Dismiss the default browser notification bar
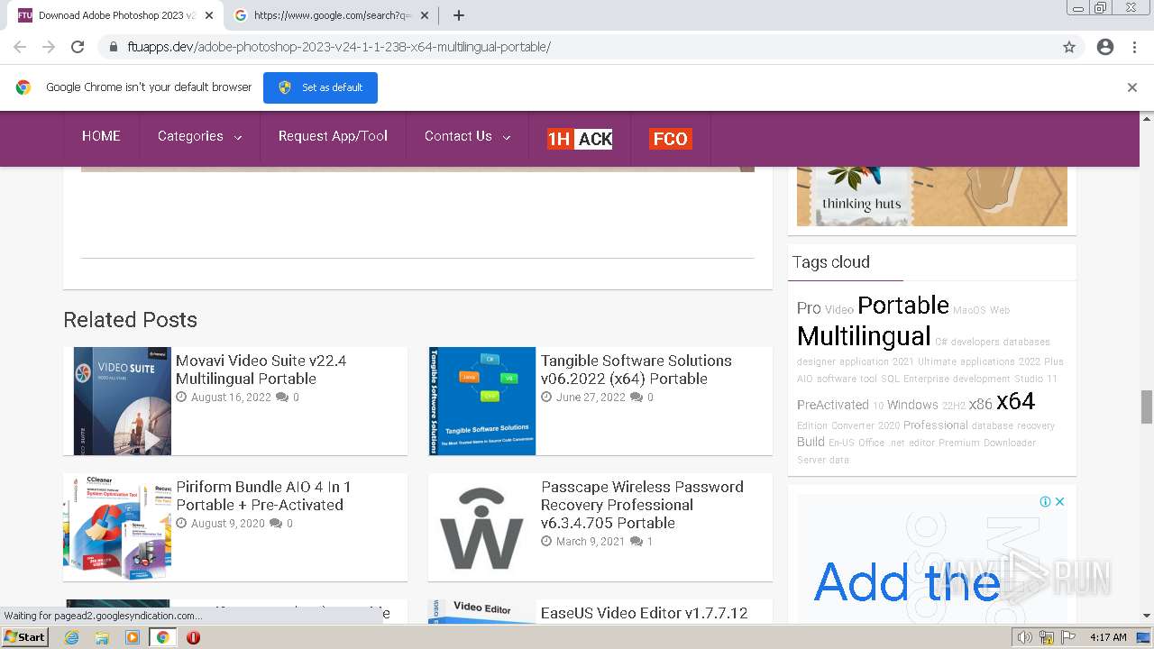 tap(1132, 87)
